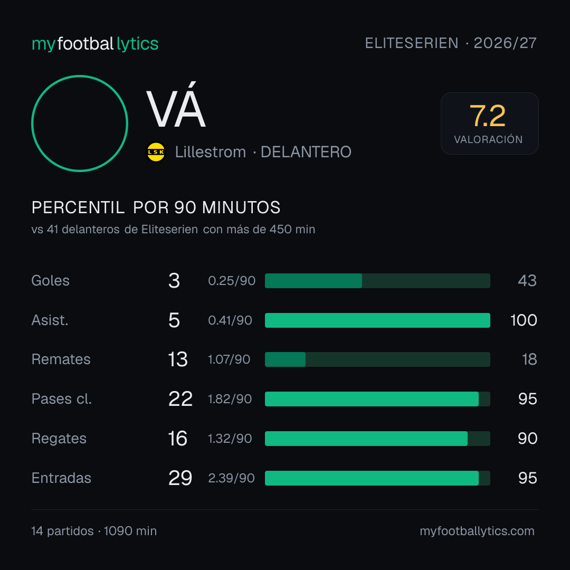570x570 pixels.
Task: Click the Eliteserien 2026/27 season label
Action: tap(451, 43)
